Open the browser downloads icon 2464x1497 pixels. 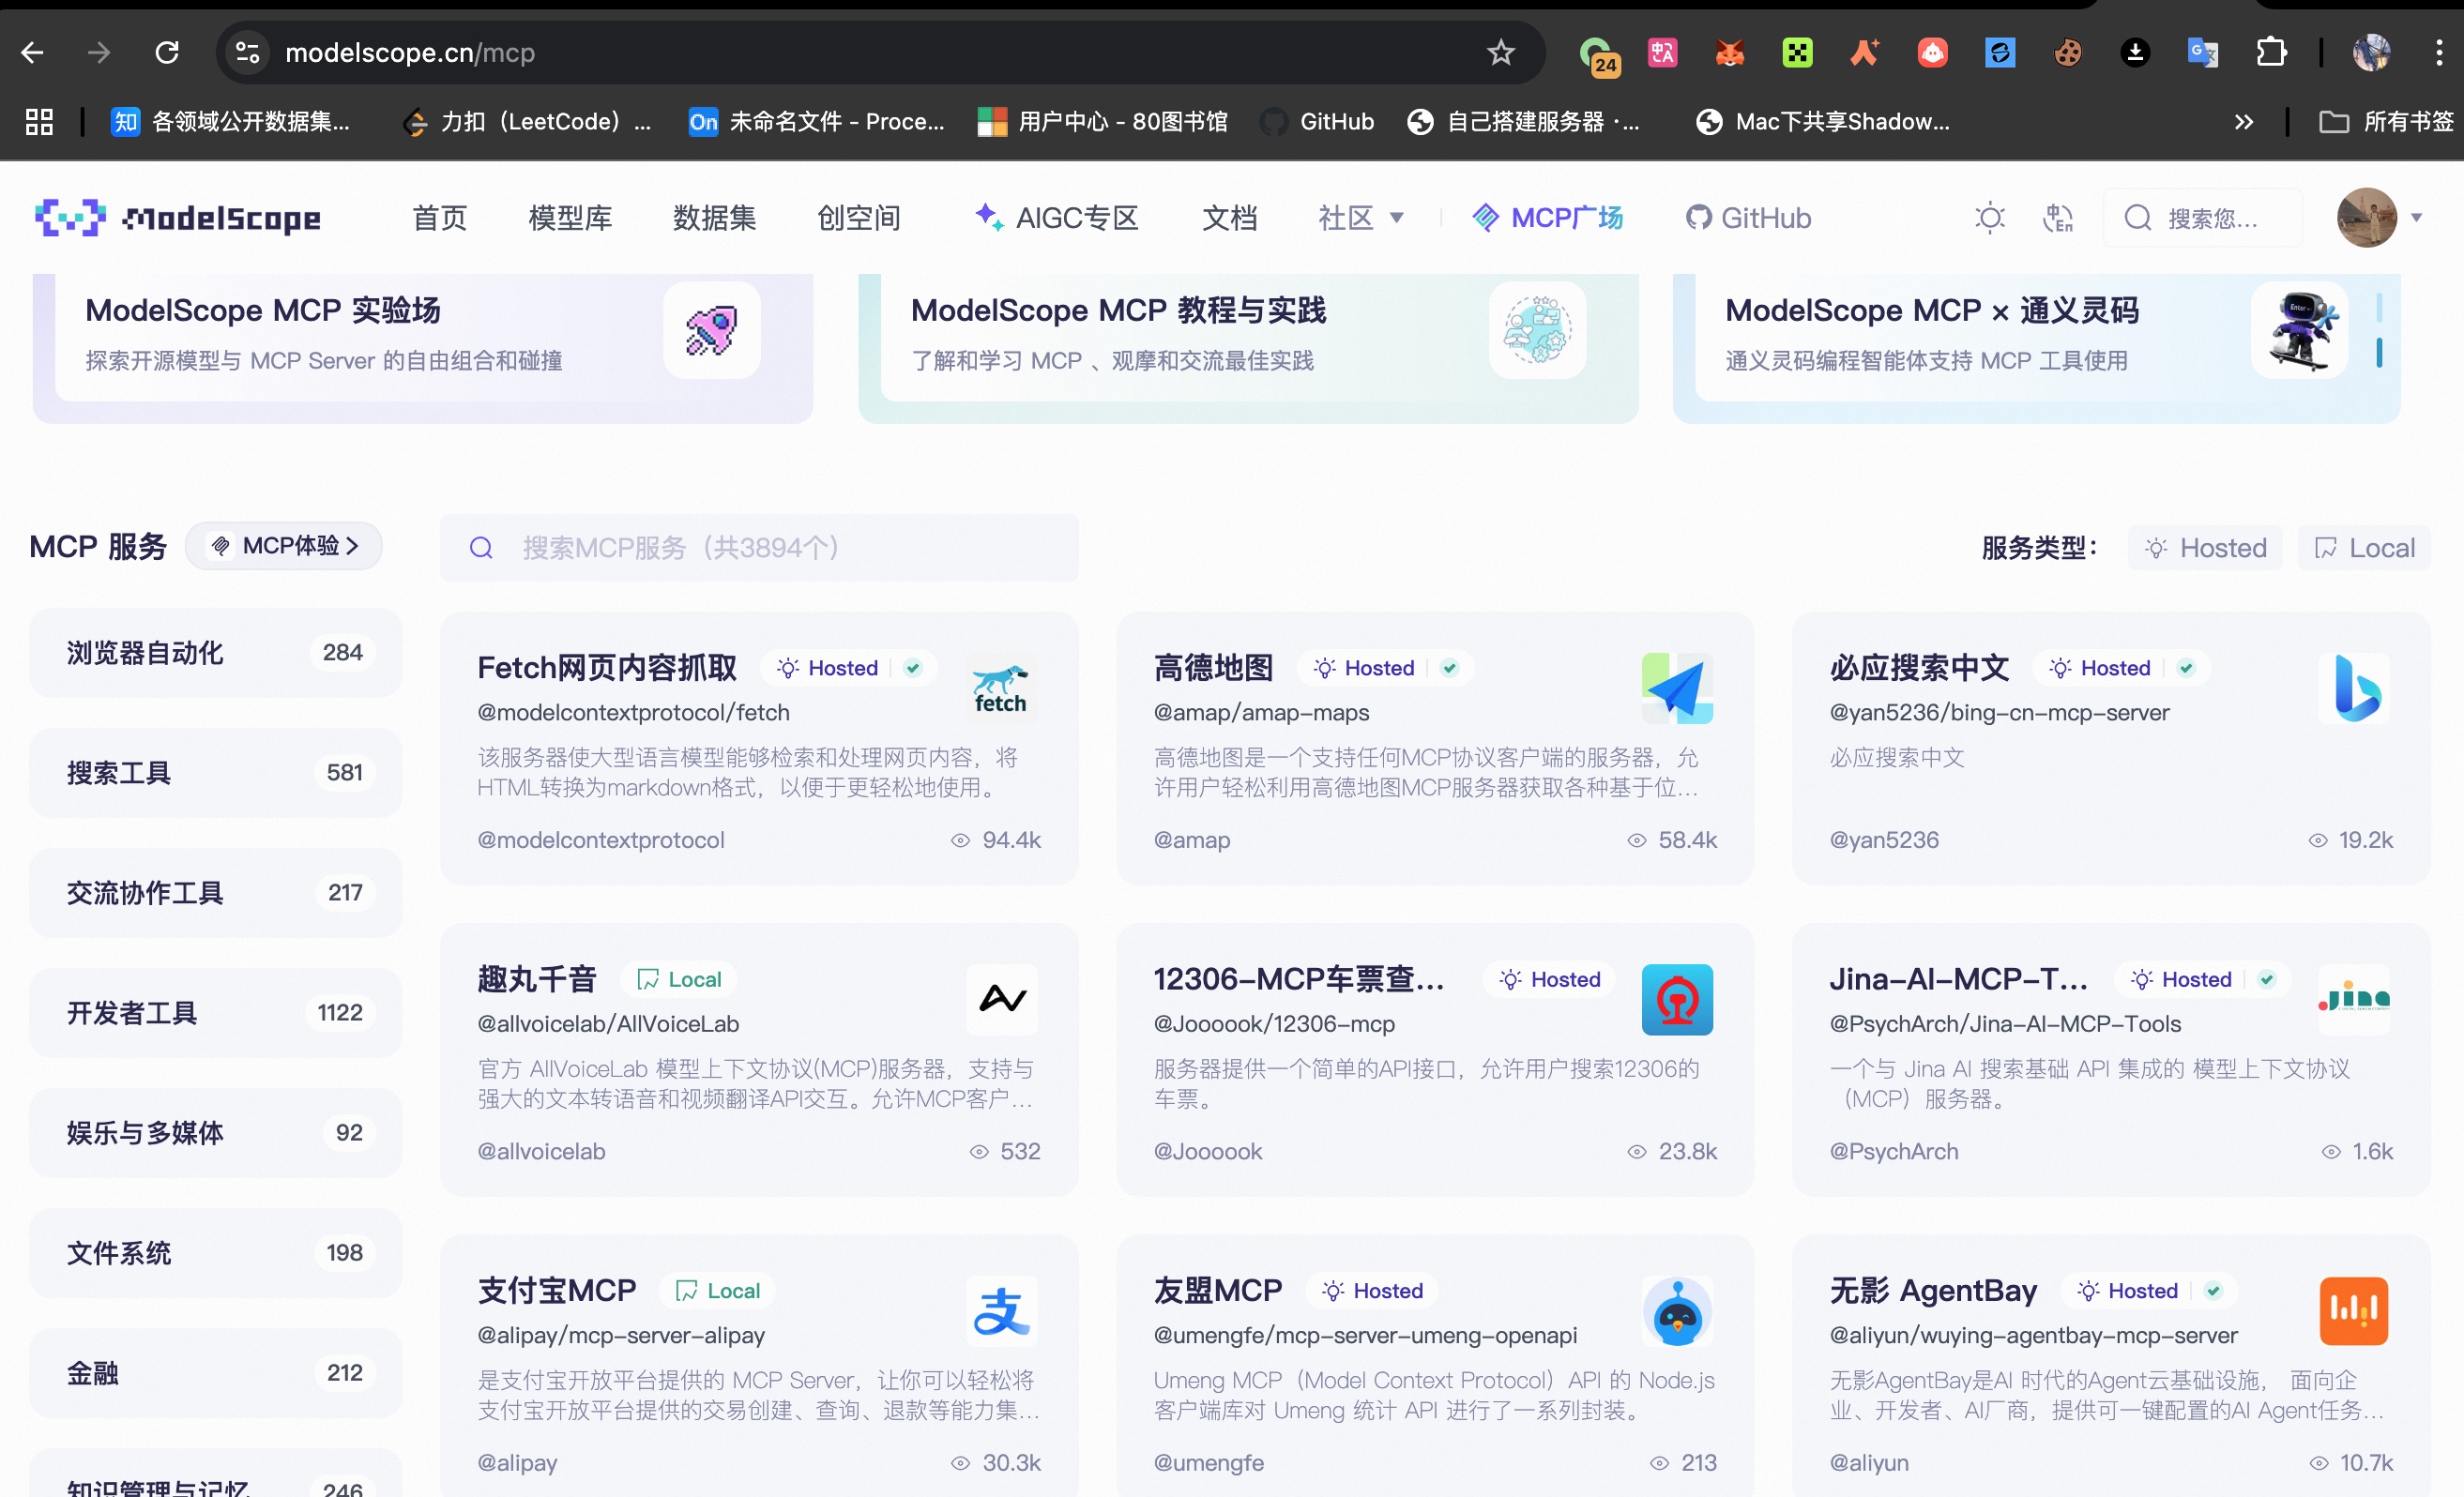[x=2135, y=52]
